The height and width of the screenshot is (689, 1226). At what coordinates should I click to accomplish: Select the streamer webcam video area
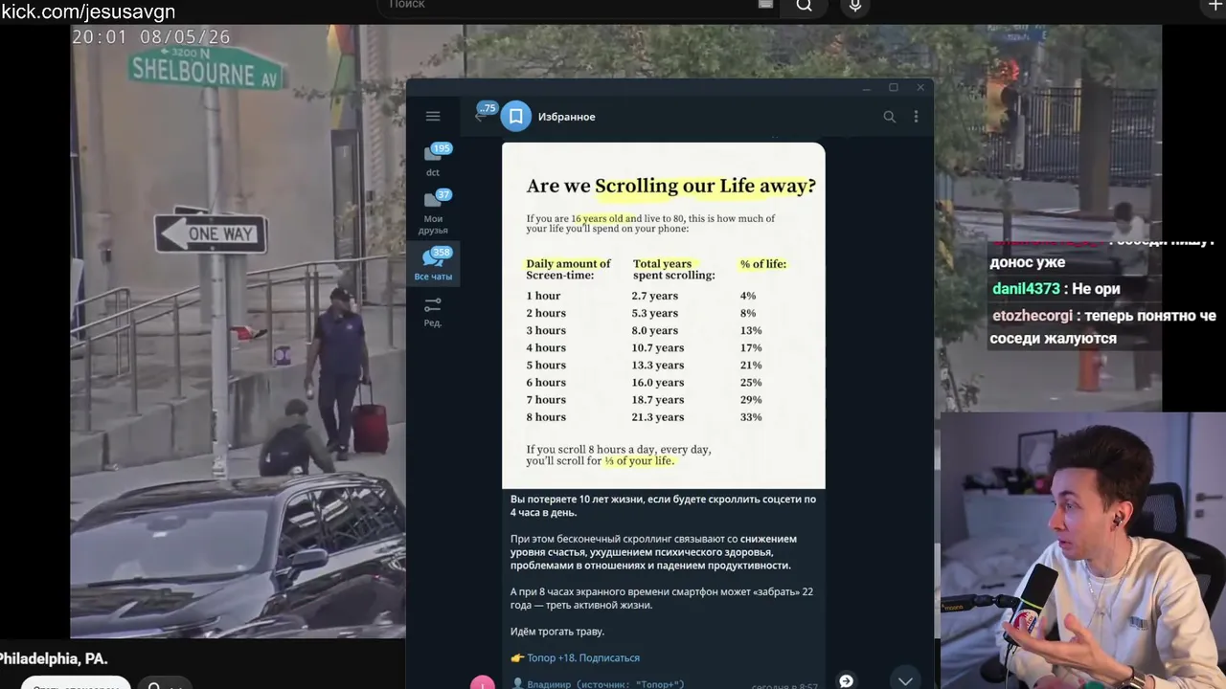pos(1082,550)
